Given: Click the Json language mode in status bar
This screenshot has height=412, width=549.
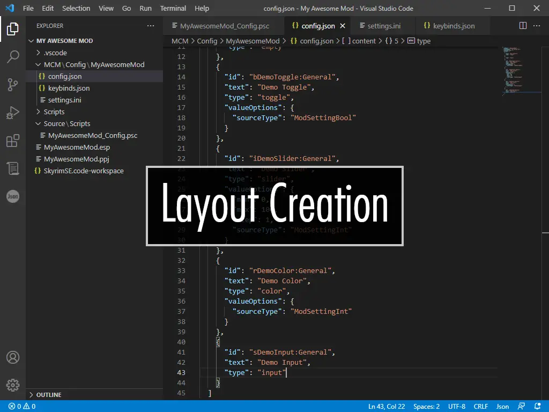Looking at the screenshot, I should point(502,407).
